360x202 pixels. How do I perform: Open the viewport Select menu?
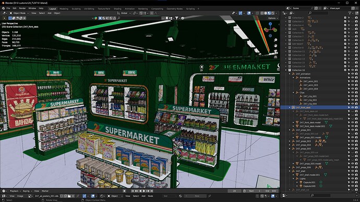(x=42, y=13)
